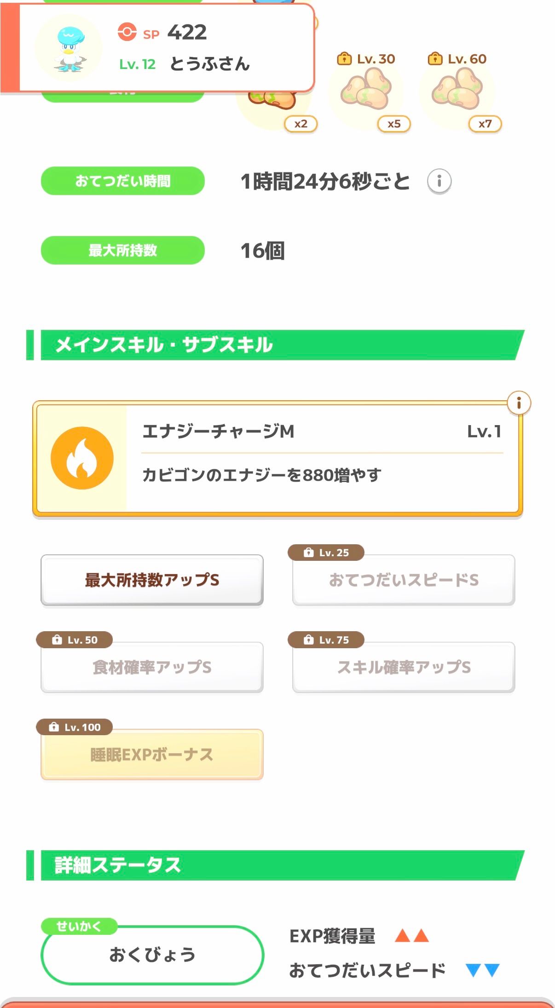555x1008 pixels.
Task: Tap the info icon beside おてつだい時間
Action: pyautogui.click(x=439, y=181)
